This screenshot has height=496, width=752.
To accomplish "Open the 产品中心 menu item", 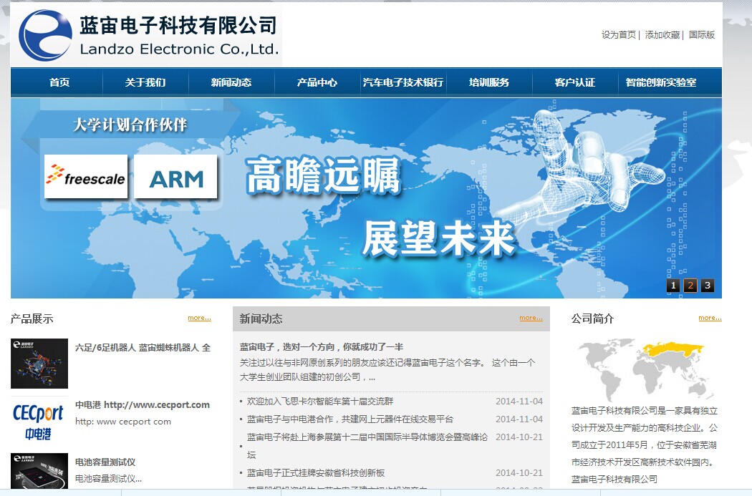I will [317, 82].
